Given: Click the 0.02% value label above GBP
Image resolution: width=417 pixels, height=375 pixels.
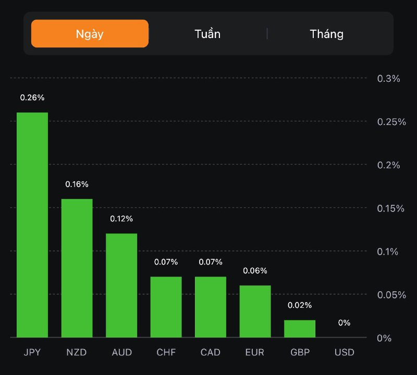Looking at the screenshot, I should (300, 305).
